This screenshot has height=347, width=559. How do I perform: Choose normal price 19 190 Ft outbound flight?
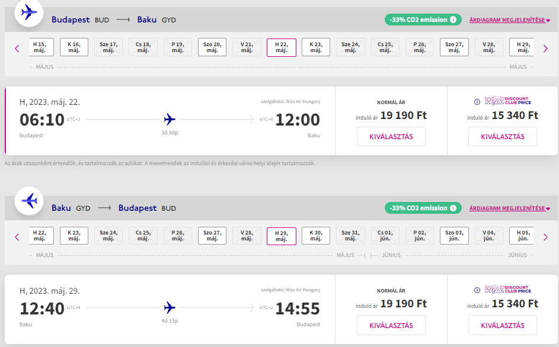pyautogui.click(x=391, y=137)
